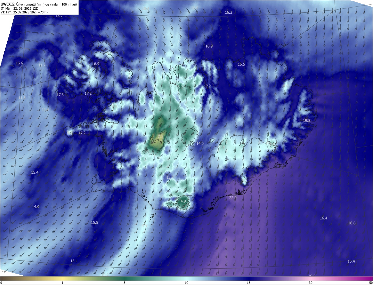Click the 0 tick on the color scale
Image resolution: width=373 pixels, height=285 pixels.
point(1,283)
